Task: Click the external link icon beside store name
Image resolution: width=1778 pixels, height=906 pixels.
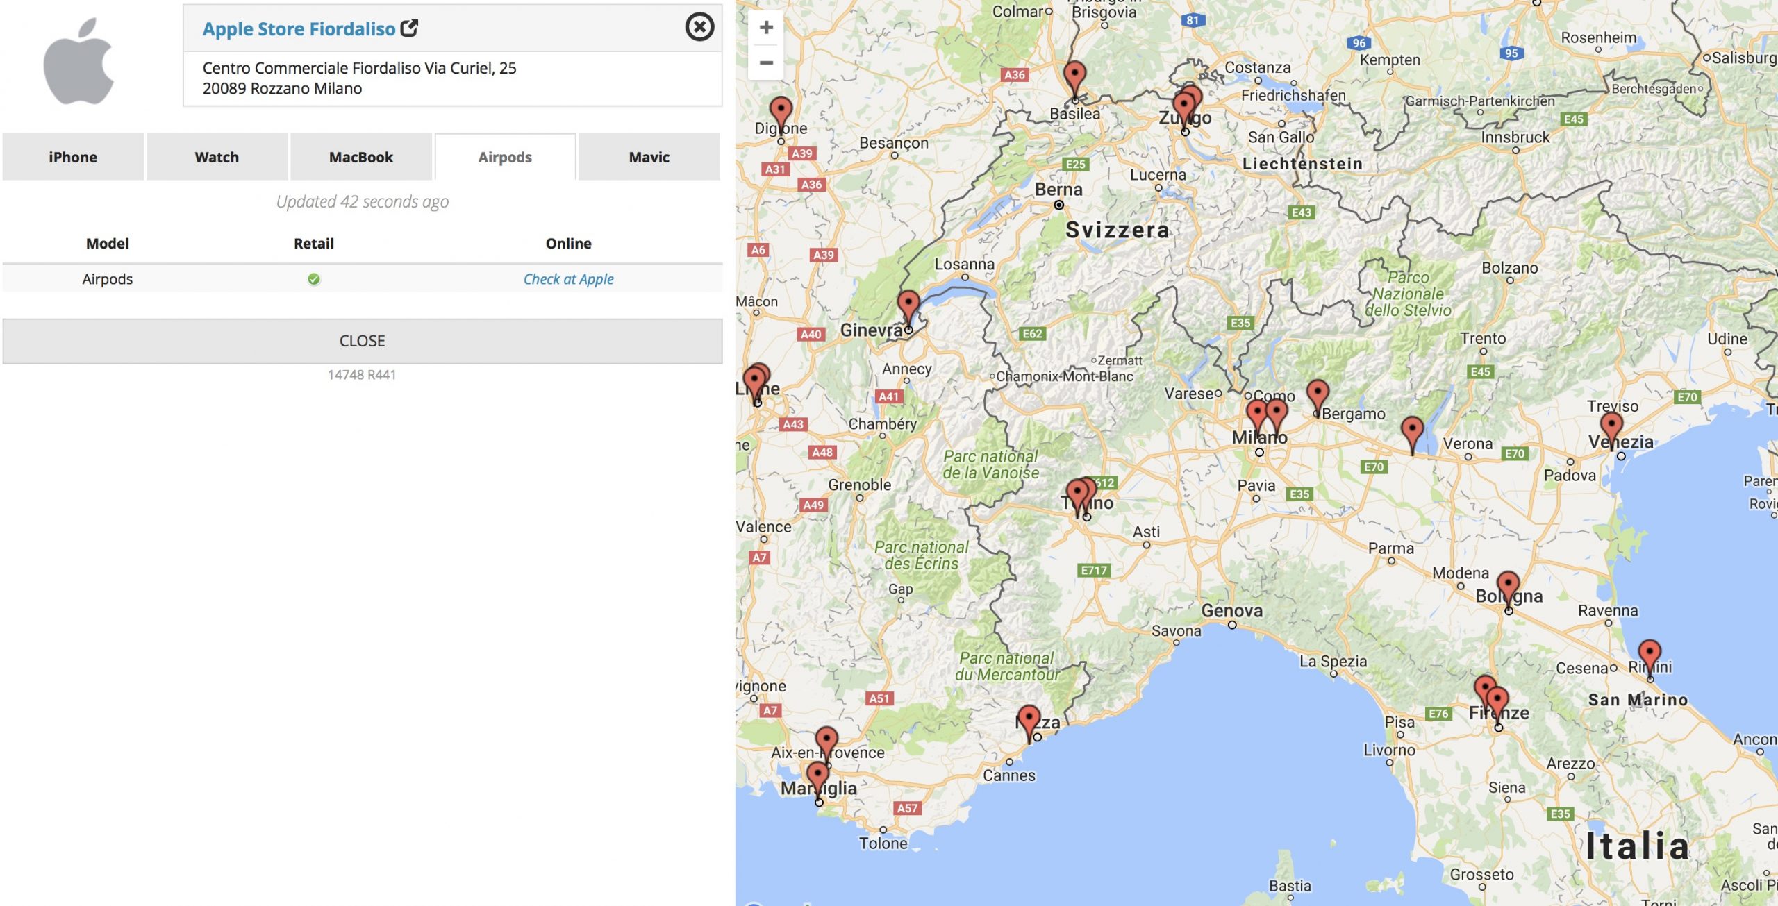Action: tap(410, 28)
